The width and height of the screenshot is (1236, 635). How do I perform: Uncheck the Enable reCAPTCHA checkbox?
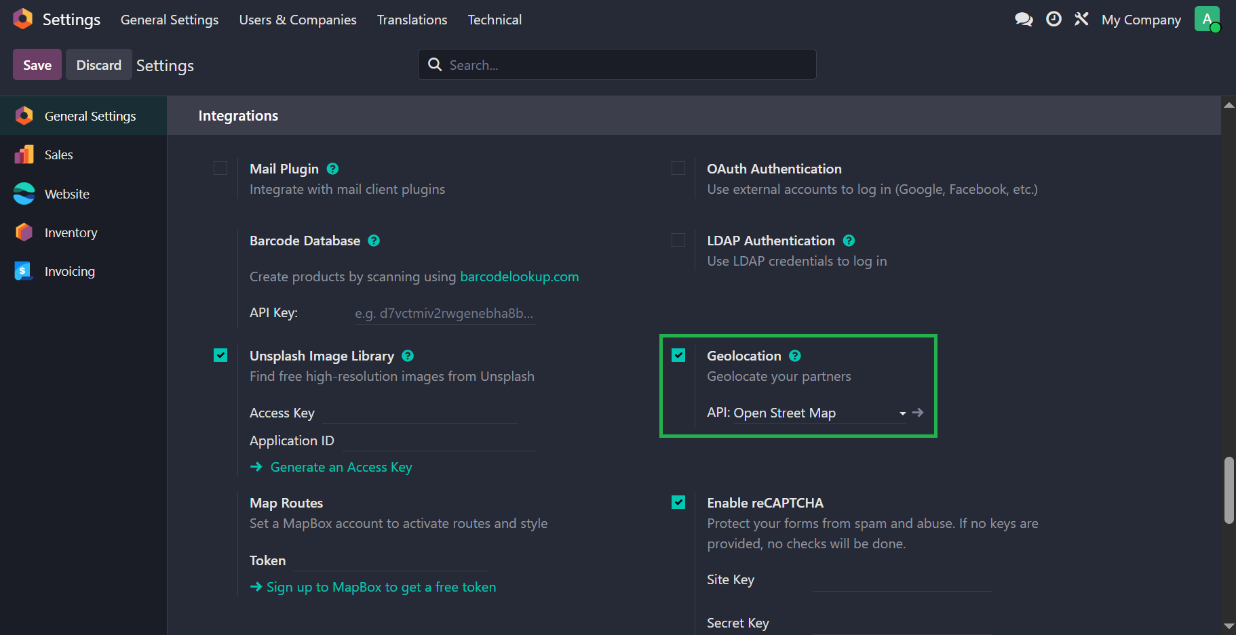tap(678, 502)
